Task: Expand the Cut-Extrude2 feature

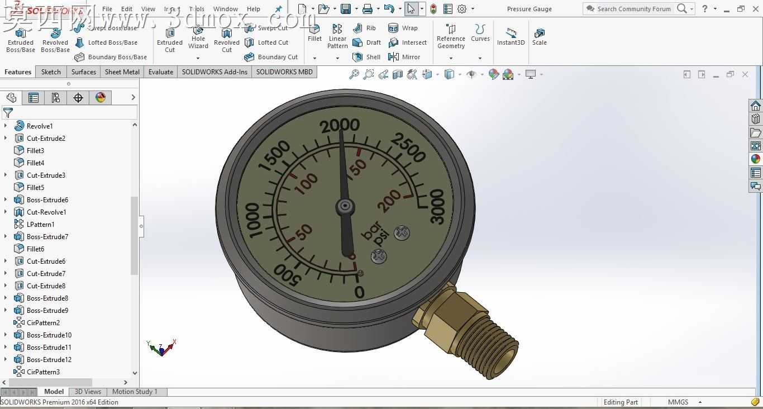Action: click(6, 138)
